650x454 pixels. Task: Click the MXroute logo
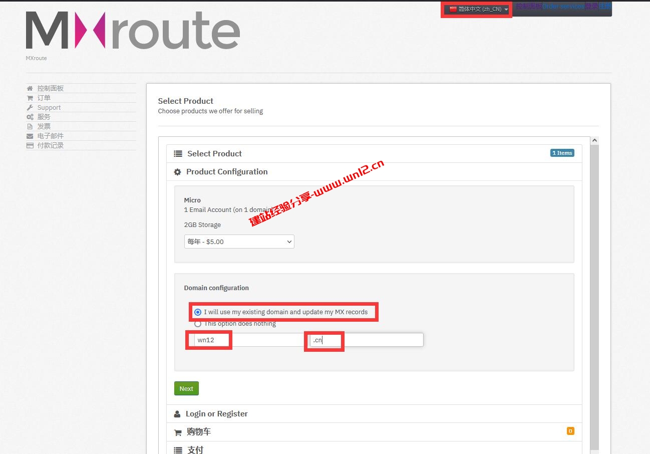[x=133, y=31]
